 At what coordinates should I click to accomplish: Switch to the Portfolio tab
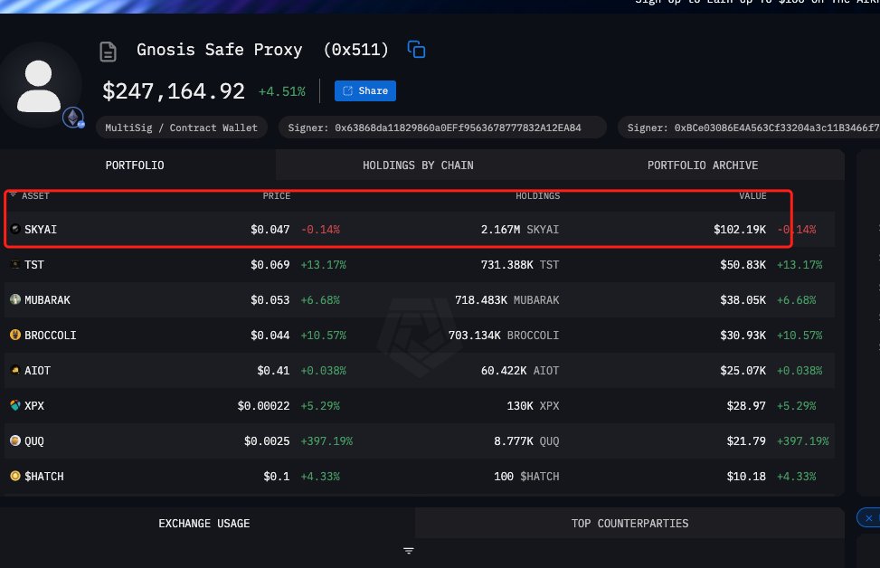click(135, 165)
